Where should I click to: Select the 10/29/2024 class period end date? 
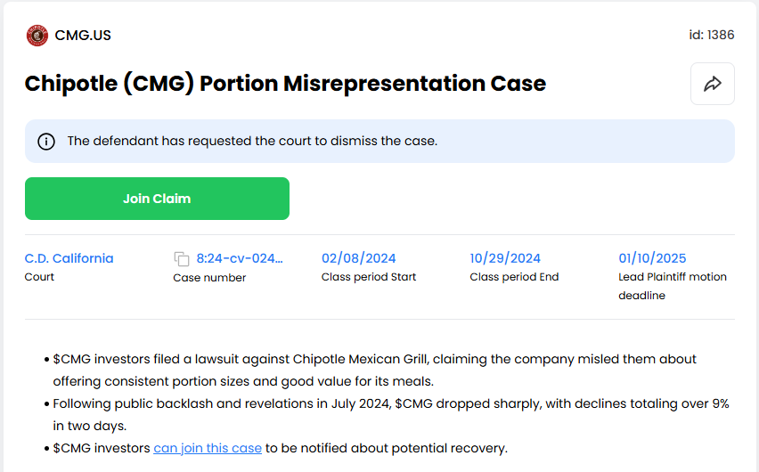(505, 258)
